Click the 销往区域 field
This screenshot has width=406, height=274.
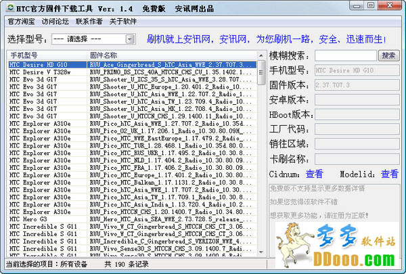coord(357,144)
